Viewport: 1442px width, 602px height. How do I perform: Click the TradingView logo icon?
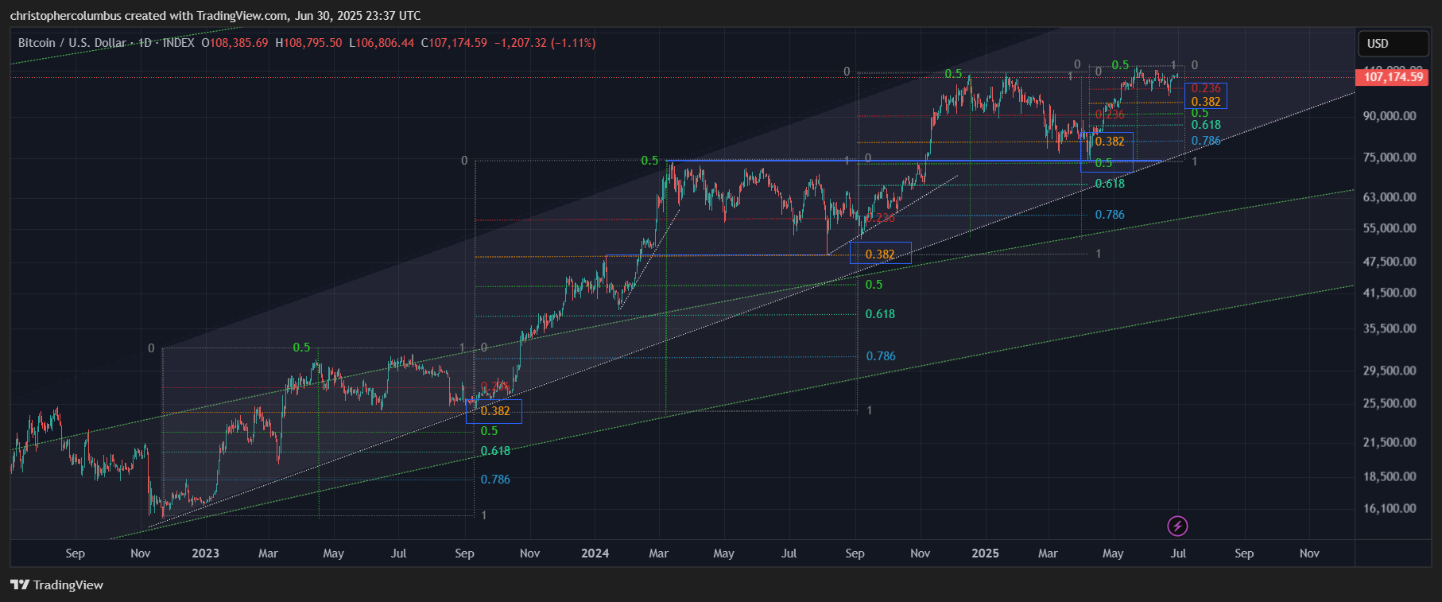point(20,585)
